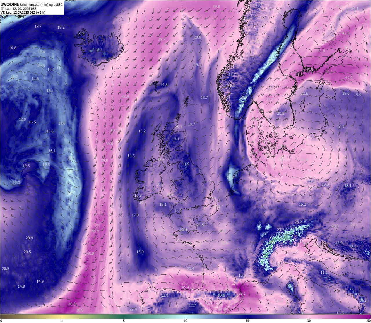Select the 18.2 value label
This screenshot has width=371, height=323.
pyautogui.click(x=61, y=27)
